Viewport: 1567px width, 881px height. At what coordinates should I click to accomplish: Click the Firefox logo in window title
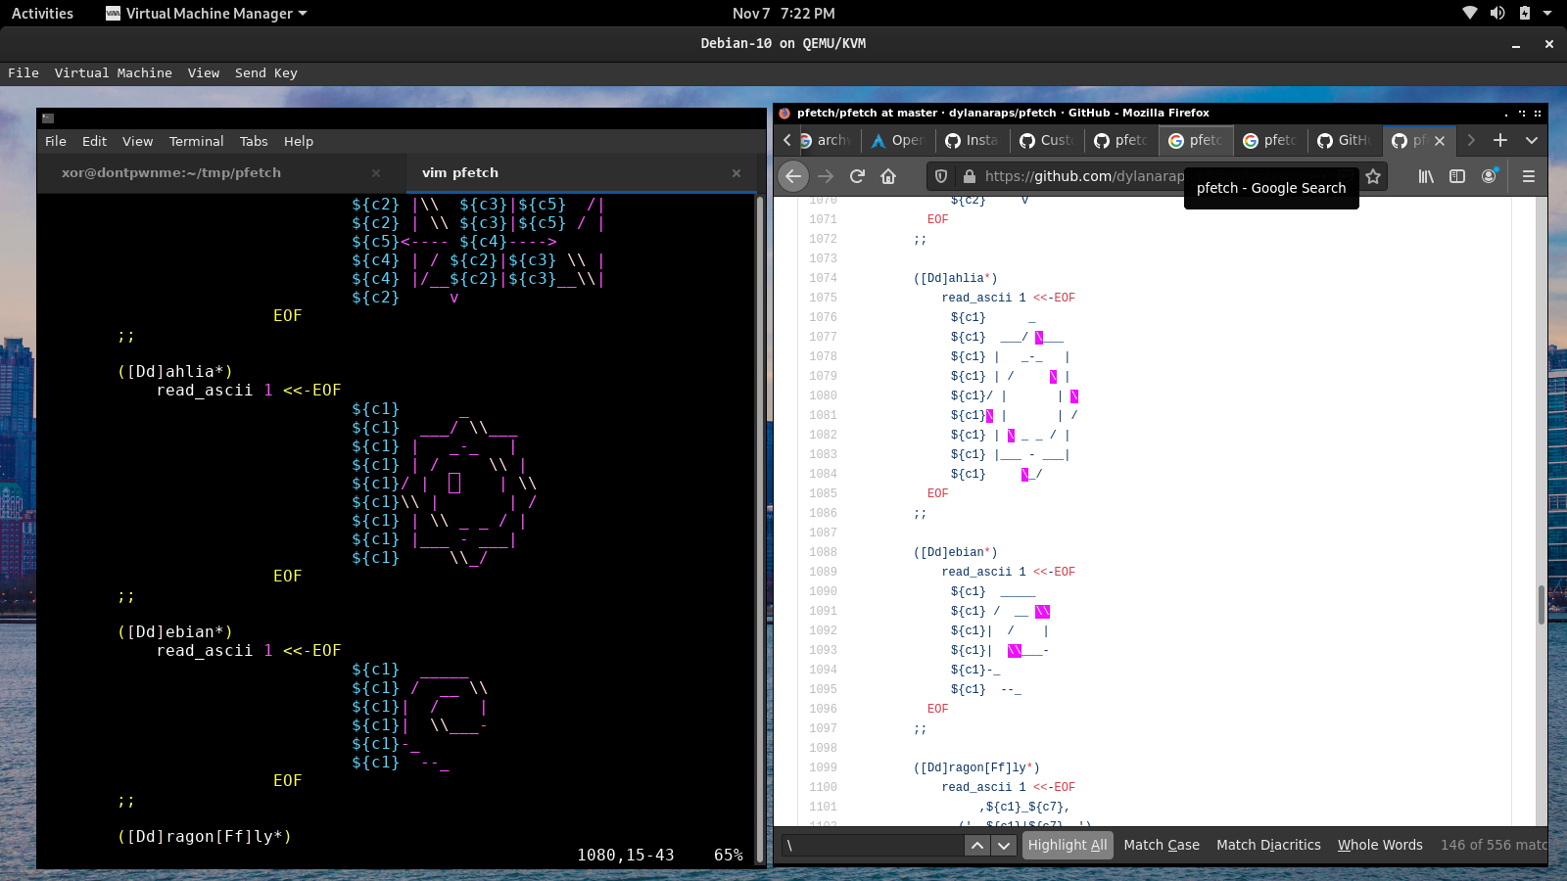click(784, 114)
